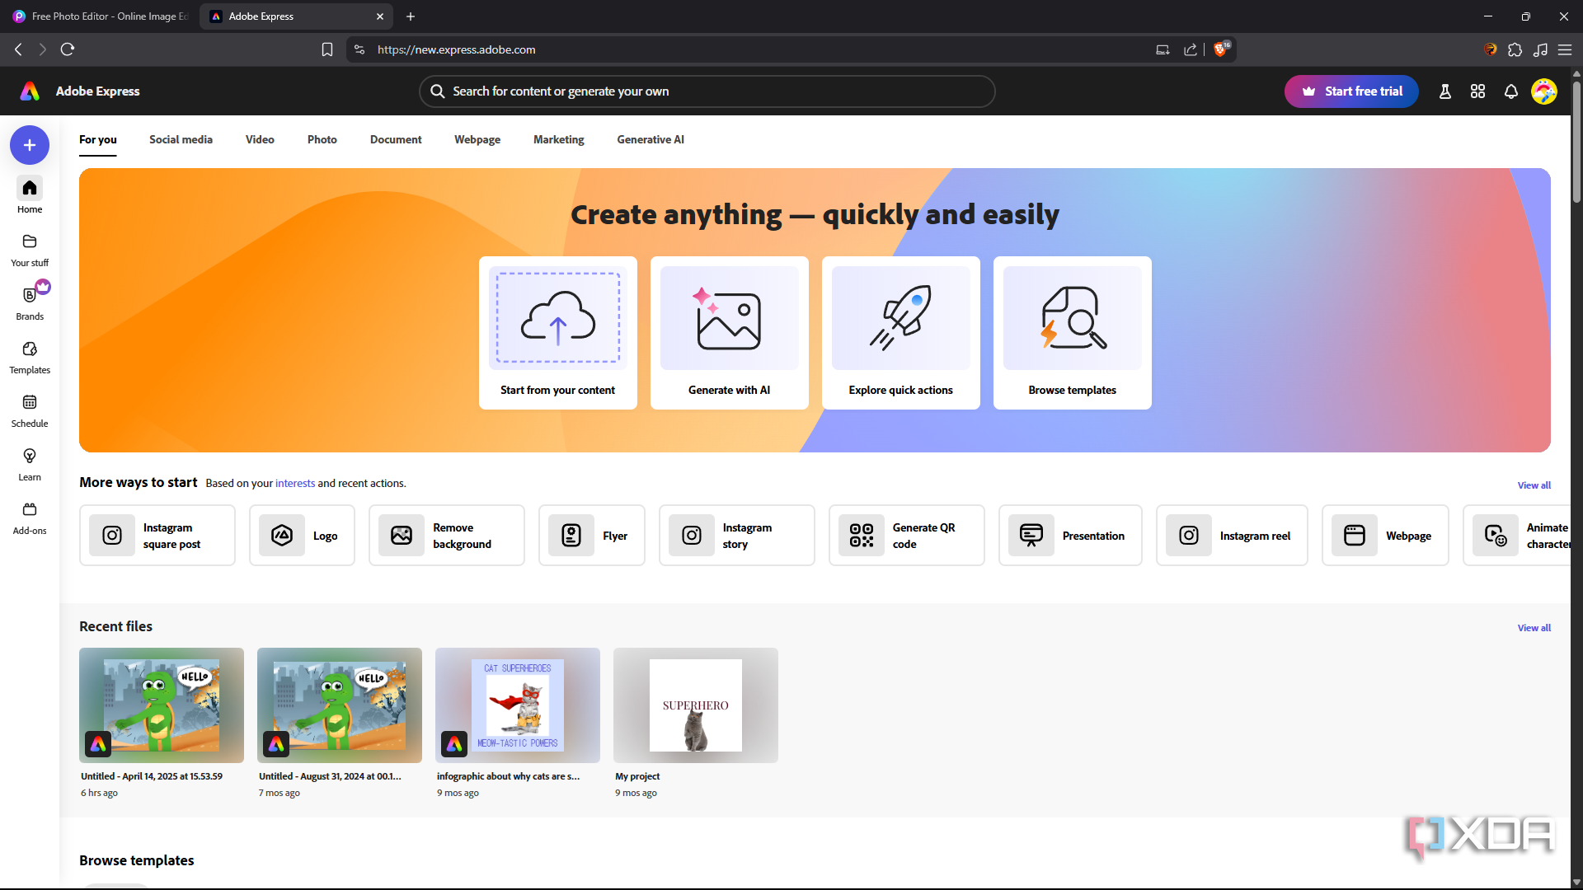Open the browser hamburger menu
The width and height of the screenshot is (1583, 890).
pos(1565,49)
